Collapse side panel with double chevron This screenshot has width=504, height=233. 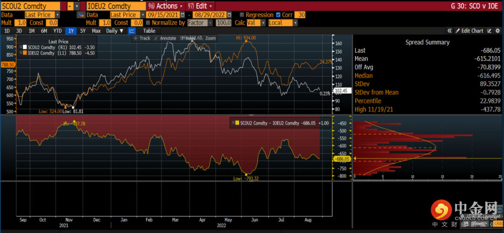point(449,31)
